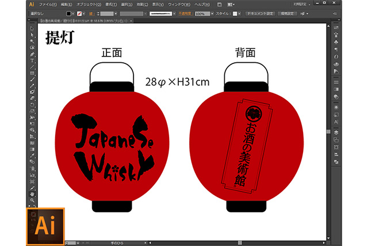Image resolution: width=368 pixels, height=246 pixels.
Task: Open the brush definition dropdown
Action: [174, 14]
